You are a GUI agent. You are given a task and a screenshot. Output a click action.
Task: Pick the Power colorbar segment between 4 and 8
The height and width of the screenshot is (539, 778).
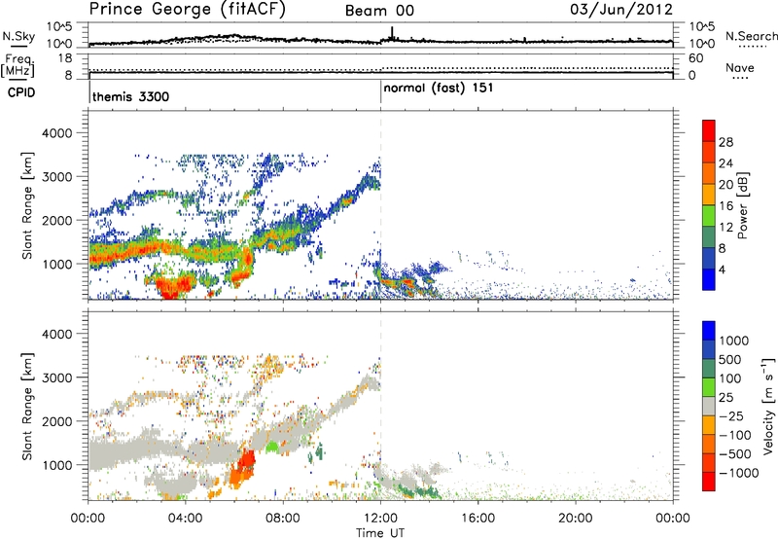click(x=709, y=259)
